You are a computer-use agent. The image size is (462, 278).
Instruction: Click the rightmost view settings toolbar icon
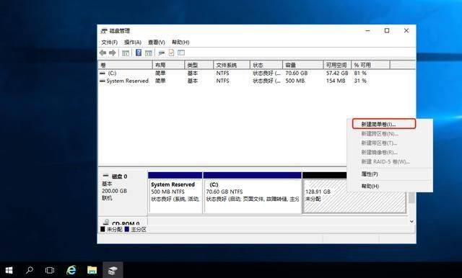point(181,53)
